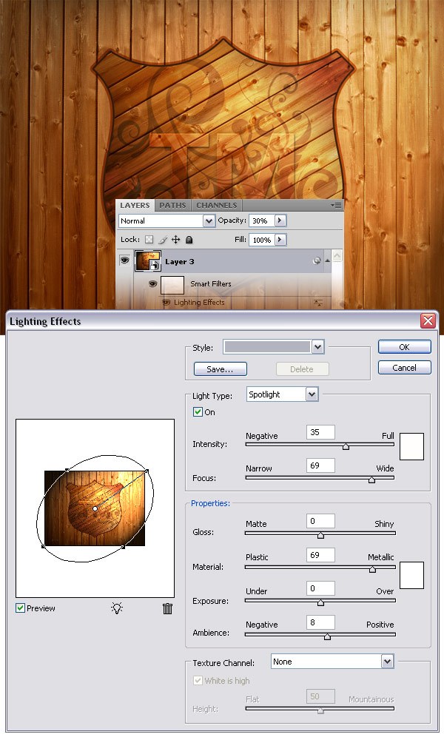Open the Layers panel options menu icon

coord(336,205)
